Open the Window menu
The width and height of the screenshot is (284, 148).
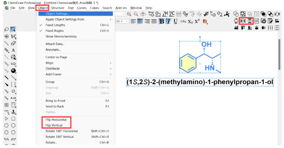click(136, 8)
